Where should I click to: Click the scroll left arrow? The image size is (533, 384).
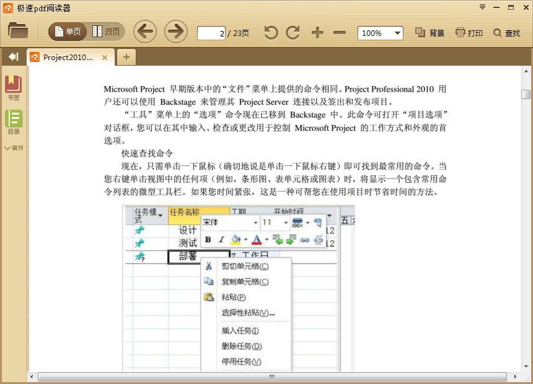point(32,377)
